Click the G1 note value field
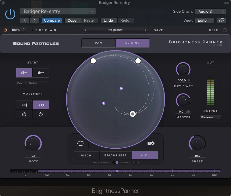The height and width of the screenshot is (196, 231). 33,156
